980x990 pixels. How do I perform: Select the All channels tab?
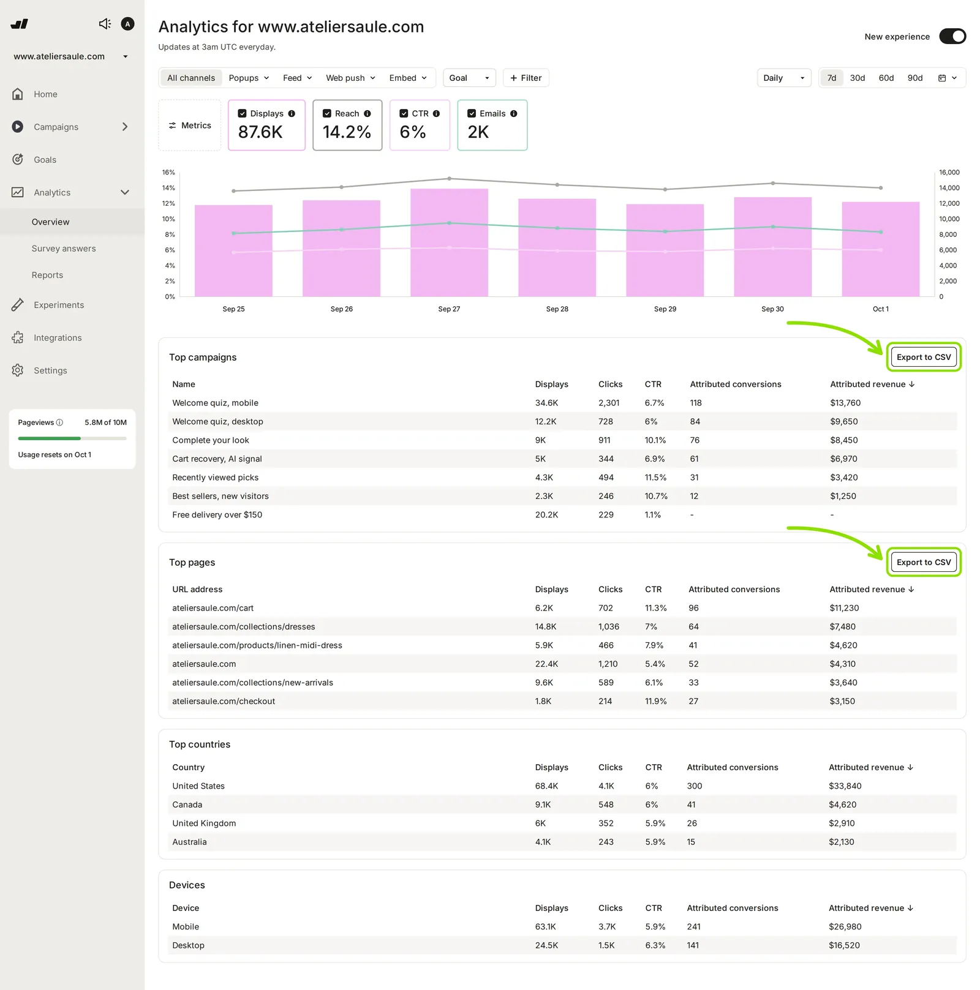pos(191,78)
